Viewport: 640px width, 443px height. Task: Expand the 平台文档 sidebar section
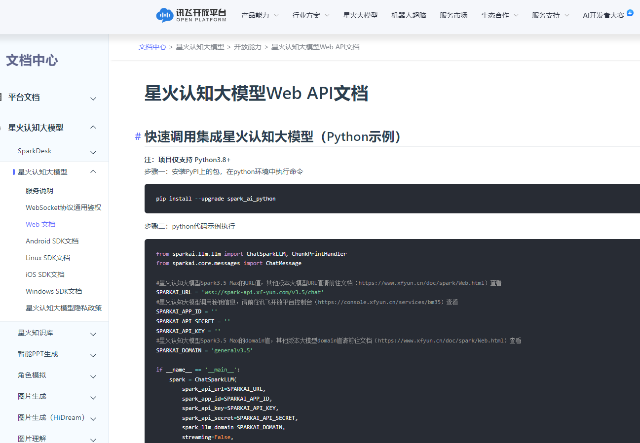click(x=93, y=99)
